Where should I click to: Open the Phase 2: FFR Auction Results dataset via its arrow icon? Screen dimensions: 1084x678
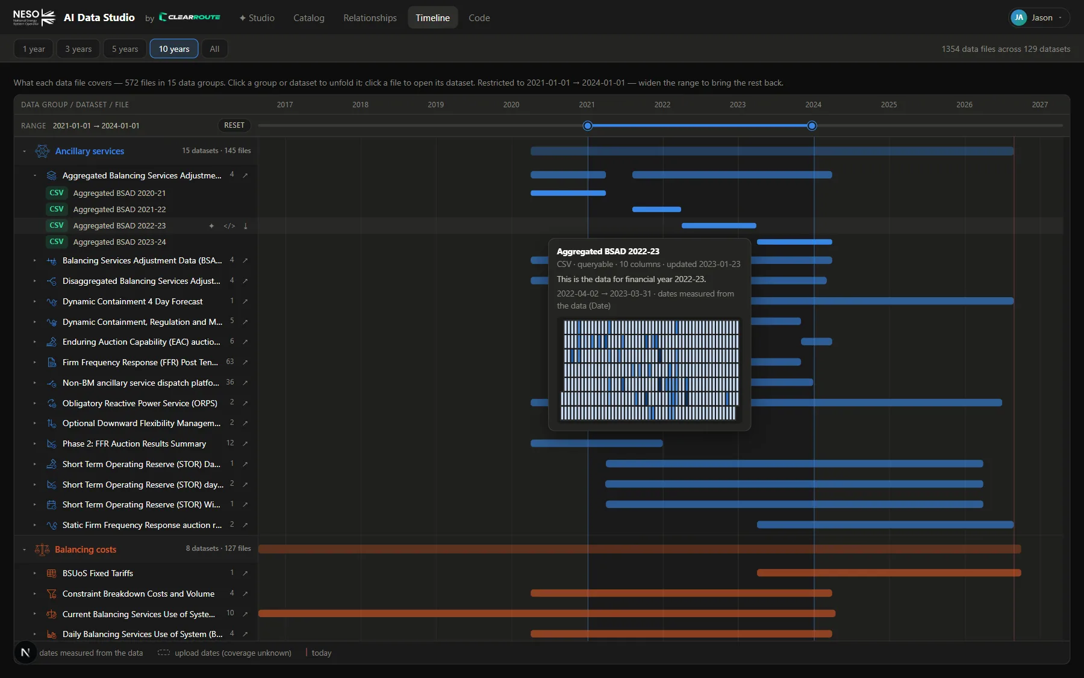tap(245, 444)
